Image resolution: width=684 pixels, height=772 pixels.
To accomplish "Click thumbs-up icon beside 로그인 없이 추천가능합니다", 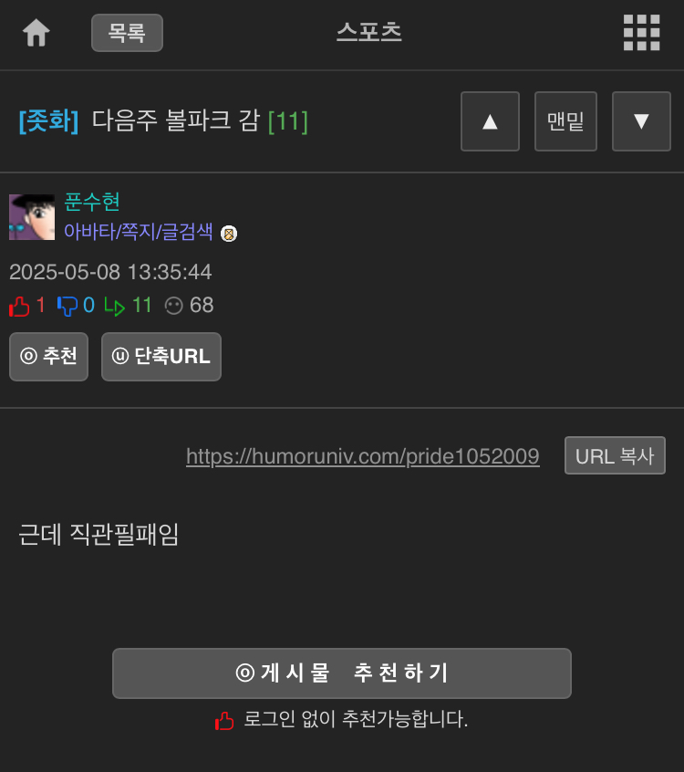I will point(224,721).
